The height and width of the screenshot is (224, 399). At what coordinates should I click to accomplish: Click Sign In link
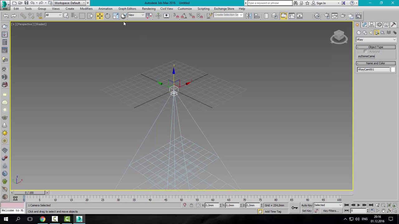321,3
